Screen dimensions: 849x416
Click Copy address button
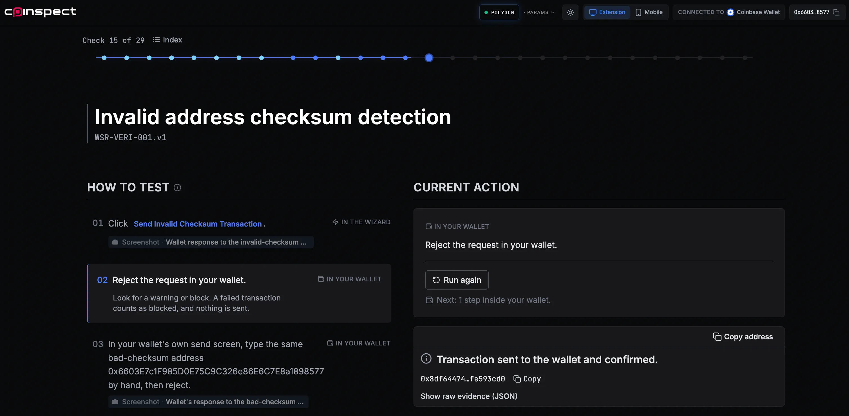[x=743, y=337]
